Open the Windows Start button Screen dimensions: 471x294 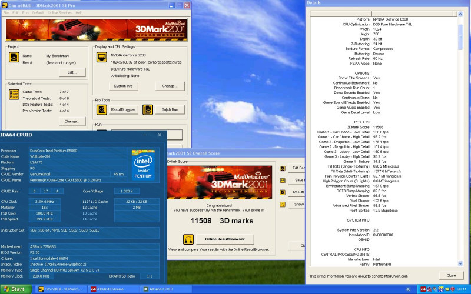[15, 289]
